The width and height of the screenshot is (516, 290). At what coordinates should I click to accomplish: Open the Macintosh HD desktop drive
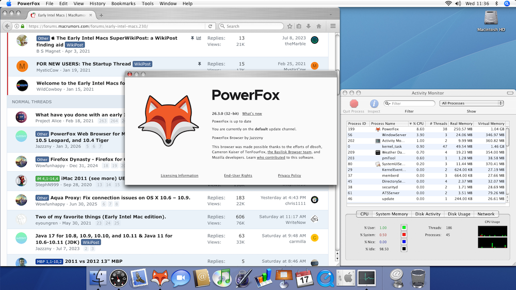(x=491, y=21)
